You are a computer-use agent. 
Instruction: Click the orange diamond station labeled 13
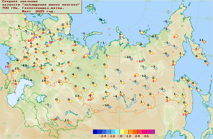coord(80,98)
